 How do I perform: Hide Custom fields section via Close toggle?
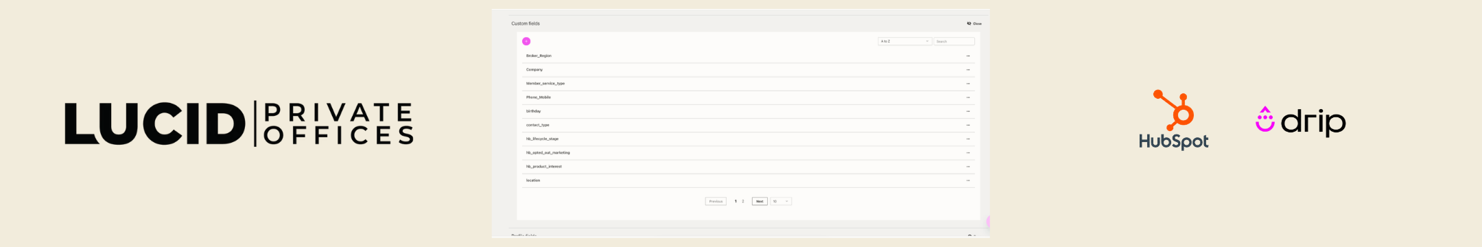click(x=974, y=23)
